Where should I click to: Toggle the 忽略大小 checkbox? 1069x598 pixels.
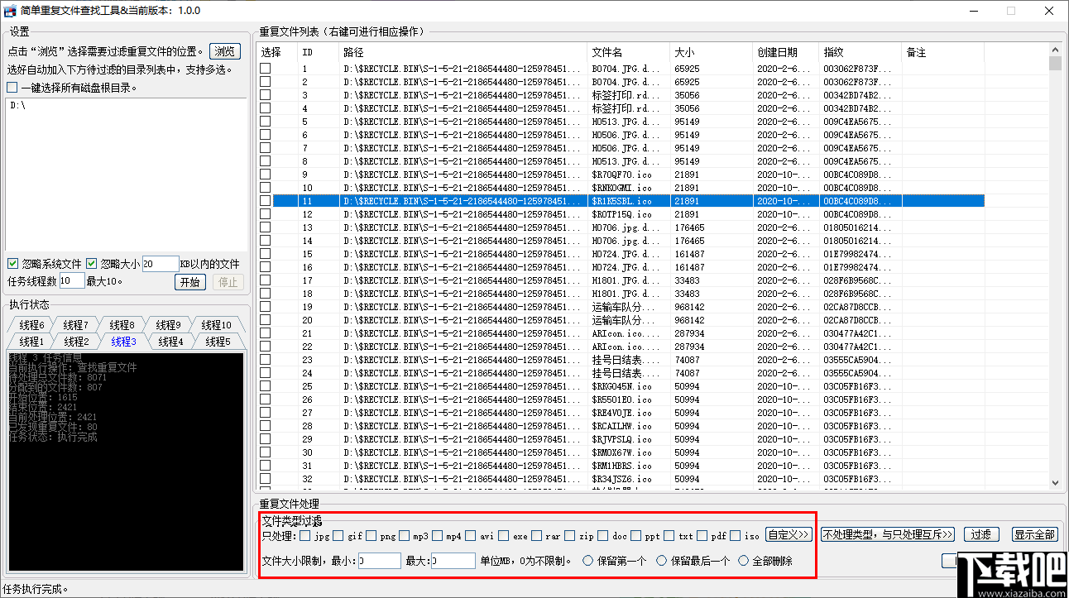click(92, 264)
